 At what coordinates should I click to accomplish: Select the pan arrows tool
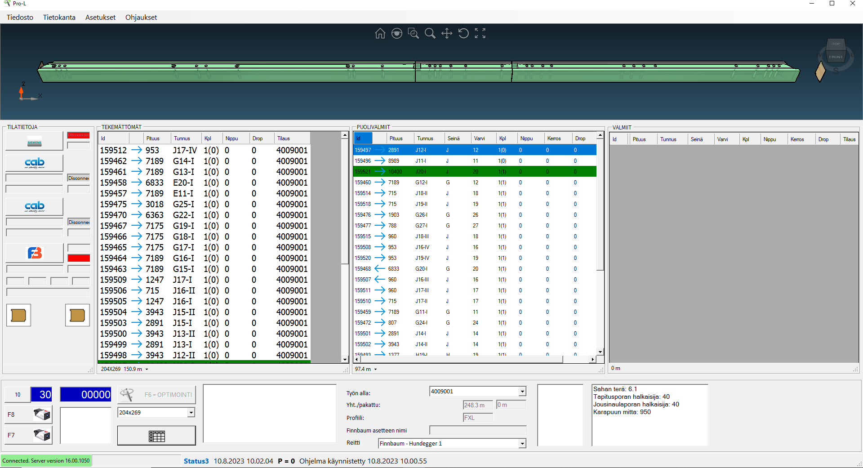[446, 33]
